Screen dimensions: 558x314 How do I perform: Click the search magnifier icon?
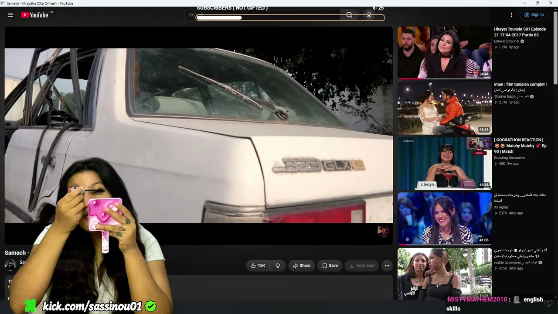pyautogui.click(x=349, y=15)
